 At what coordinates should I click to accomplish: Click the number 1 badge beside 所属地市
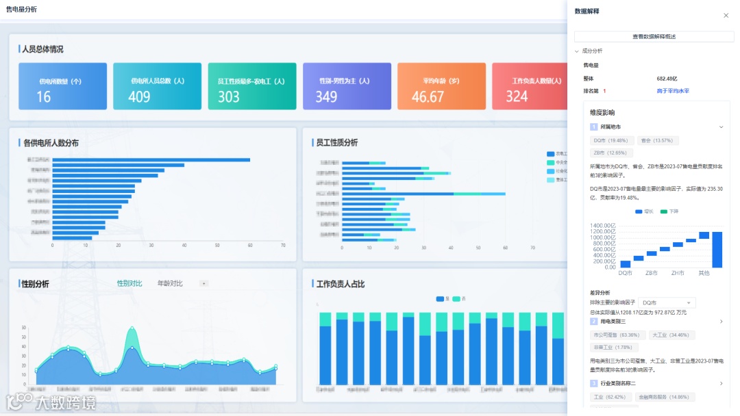click(x=593, y=127)
